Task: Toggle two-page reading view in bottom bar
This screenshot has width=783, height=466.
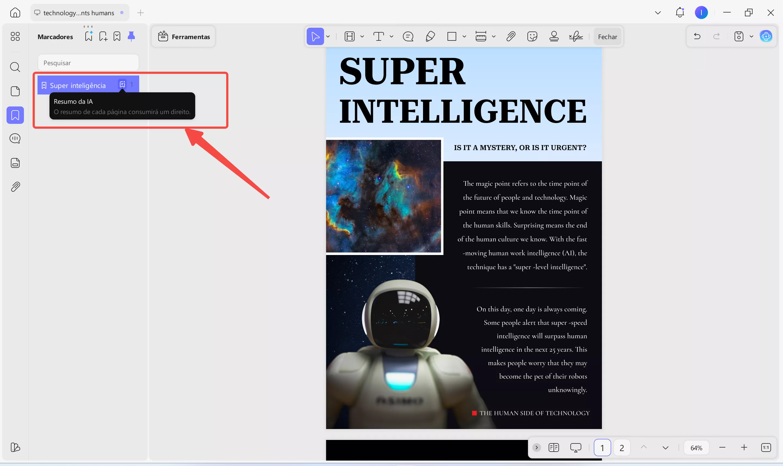Action: tap(554, 448)
